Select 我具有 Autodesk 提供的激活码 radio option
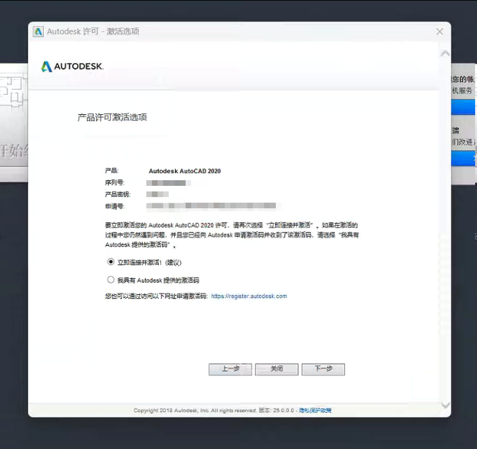Image resolution: width=477 pixels, height=449 pixels. click(x=111, y=279)
